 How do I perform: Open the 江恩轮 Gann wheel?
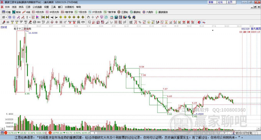coord(123,12)
